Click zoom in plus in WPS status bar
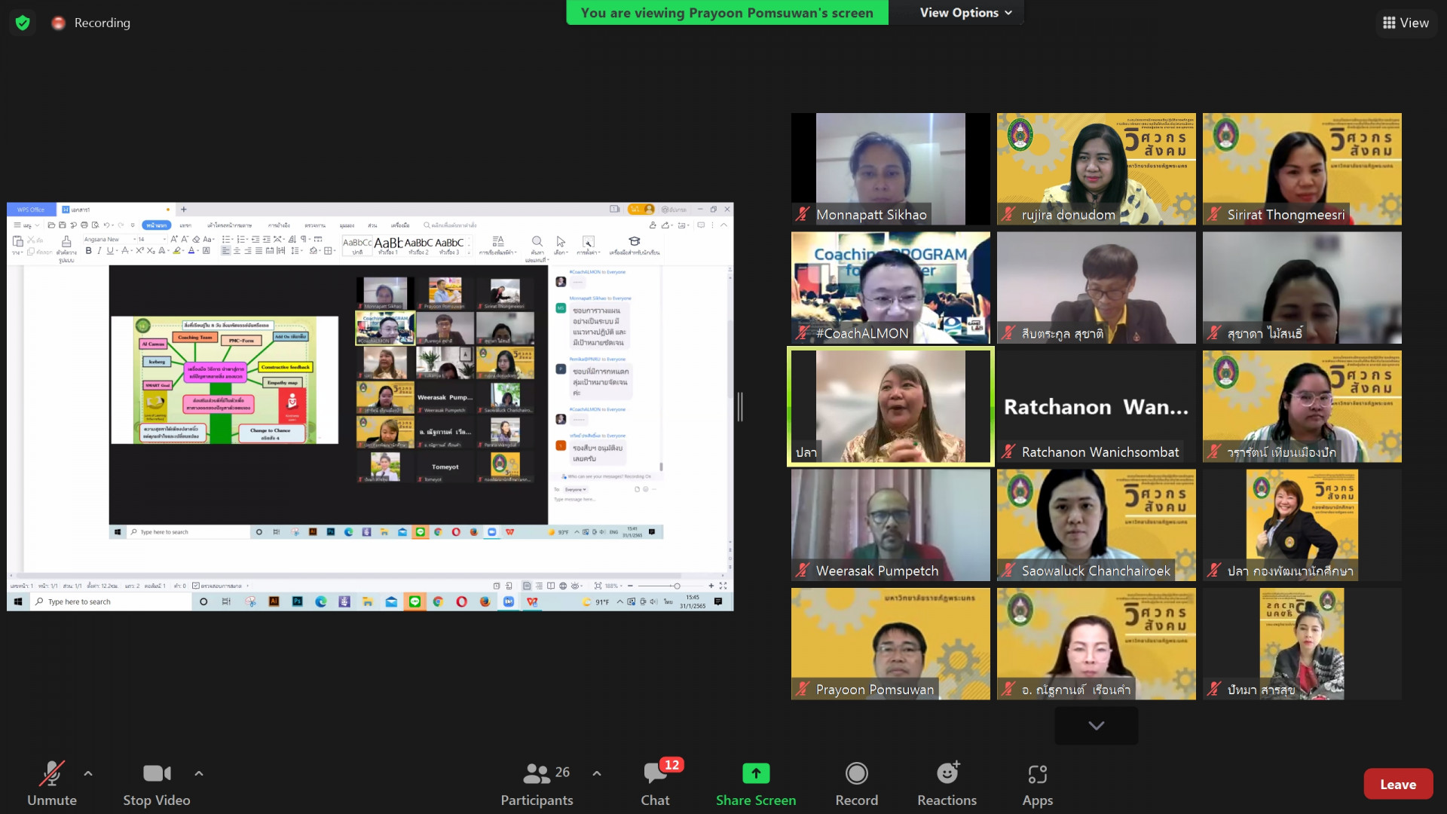Viewport: 1447px width, 814px height. pyautogui.click(x=711, y=586)
